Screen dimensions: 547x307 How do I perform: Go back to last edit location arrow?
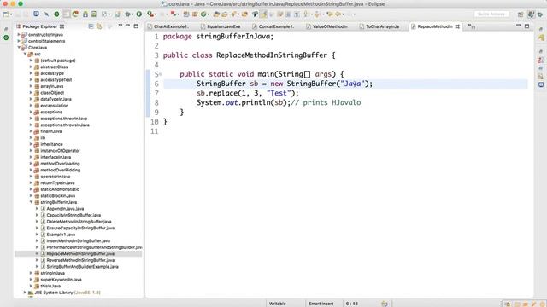329,14
